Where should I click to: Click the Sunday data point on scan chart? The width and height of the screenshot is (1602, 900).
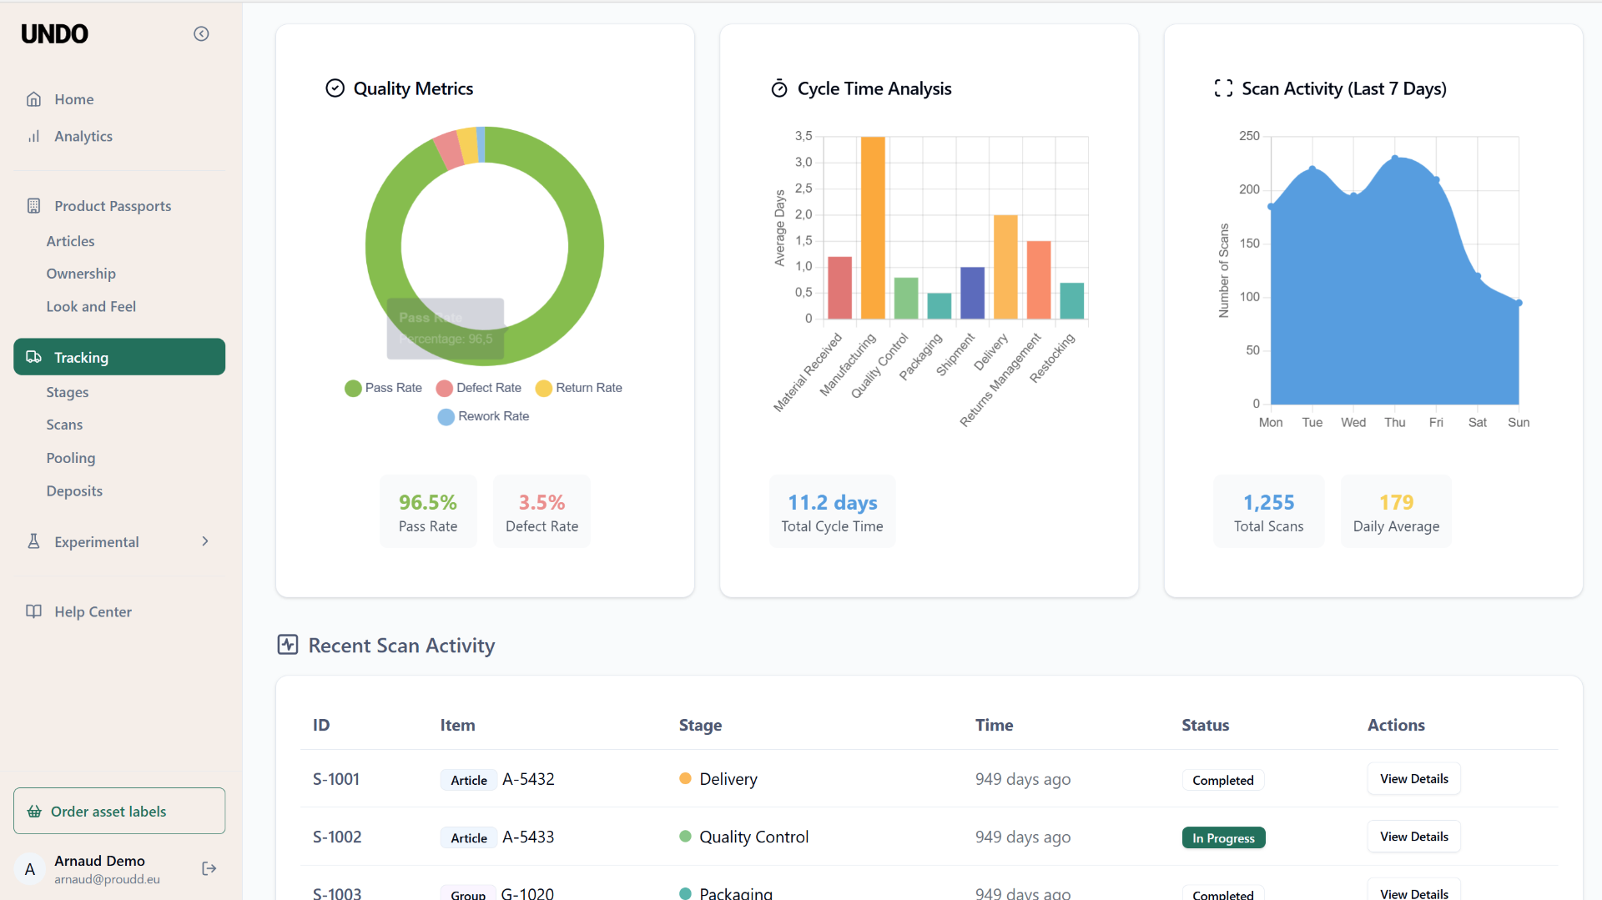click(1519, 303)
